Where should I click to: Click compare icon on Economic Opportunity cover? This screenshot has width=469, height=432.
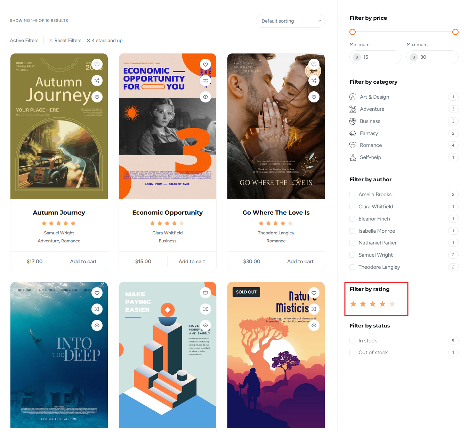(x=205, y=81)
